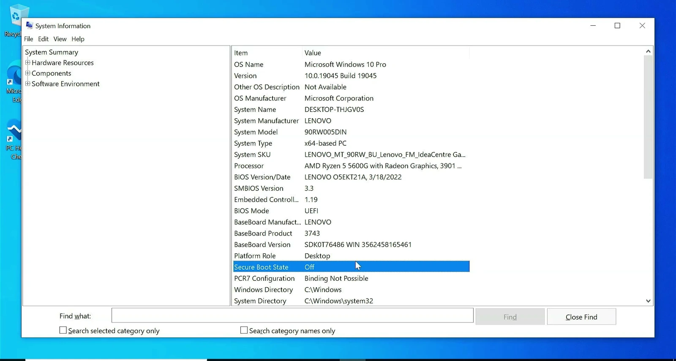Image resolution: width=676 pixels, height=361 pixels.
Task: Select the BIOS Version/Date row
Action: (x=352, y=177)
